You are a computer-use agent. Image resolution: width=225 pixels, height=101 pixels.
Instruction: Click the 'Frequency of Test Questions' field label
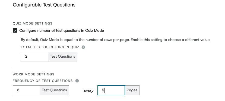(43, 81)
